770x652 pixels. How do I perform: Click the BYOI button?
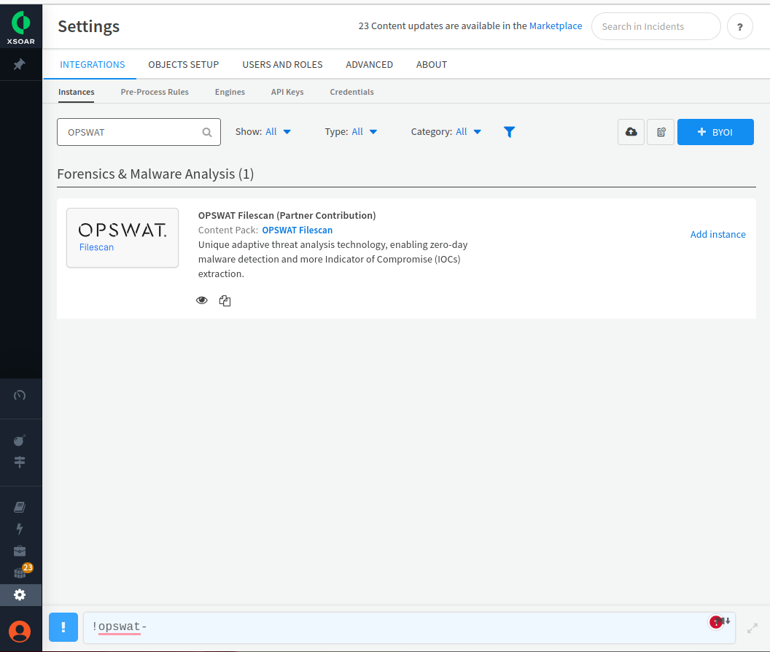click(x=715, y=132)
